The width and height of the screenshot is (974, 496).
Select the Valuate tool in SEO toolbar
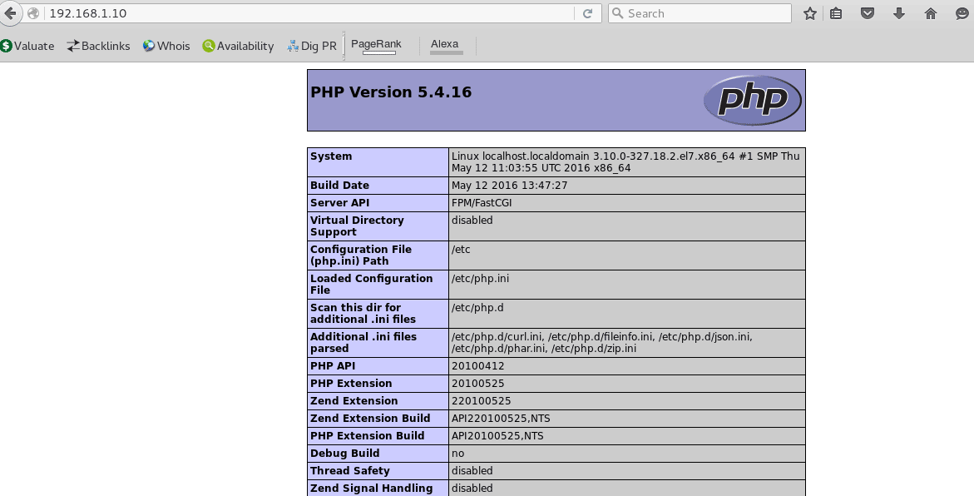point(27,46)
